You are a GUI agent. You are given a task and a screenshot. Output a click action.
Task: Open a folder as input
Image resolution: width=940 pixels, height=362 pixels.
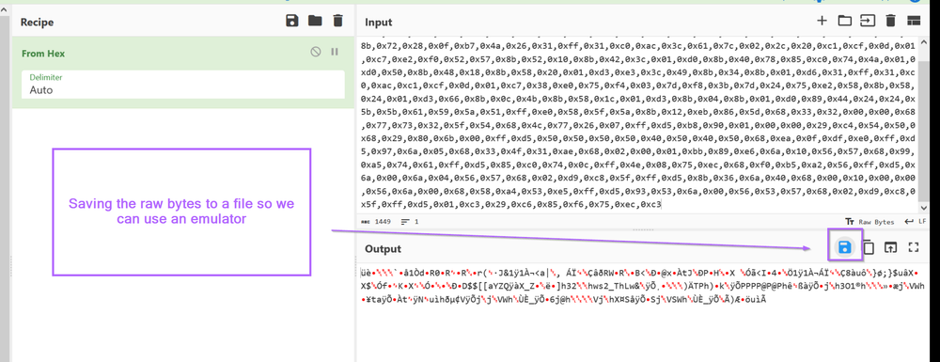tap(845, 21)
